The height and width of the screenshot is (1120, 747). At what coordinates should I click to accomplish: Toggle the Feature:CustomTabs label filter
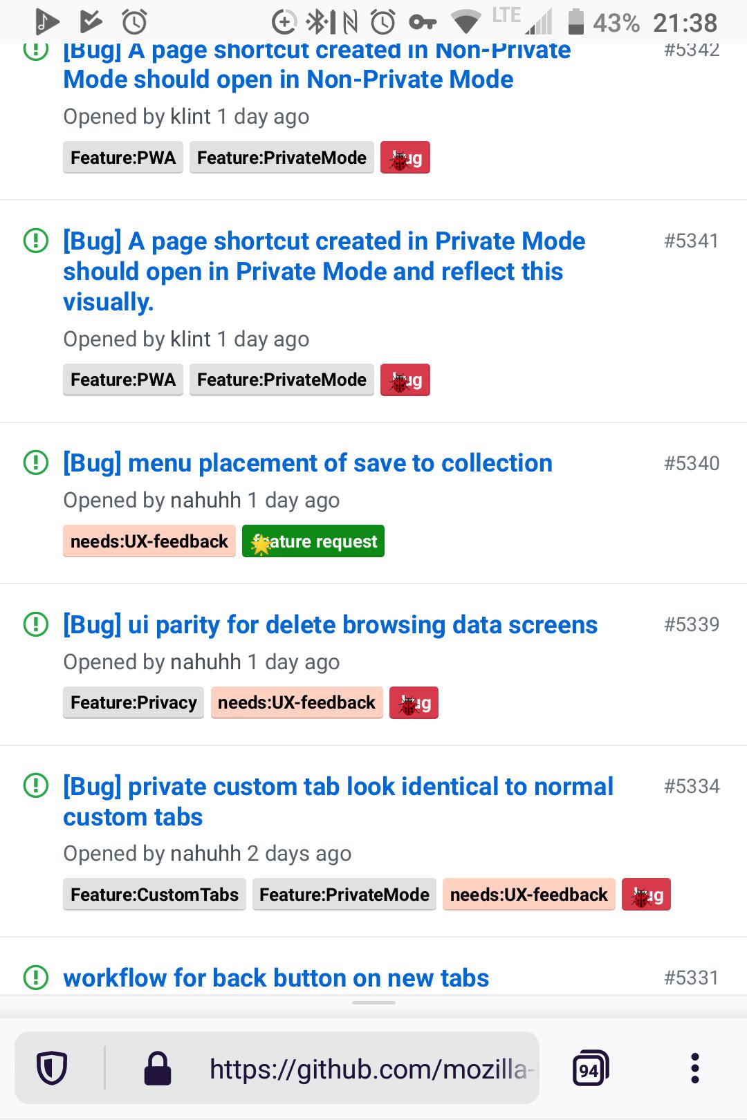point(154,894)
